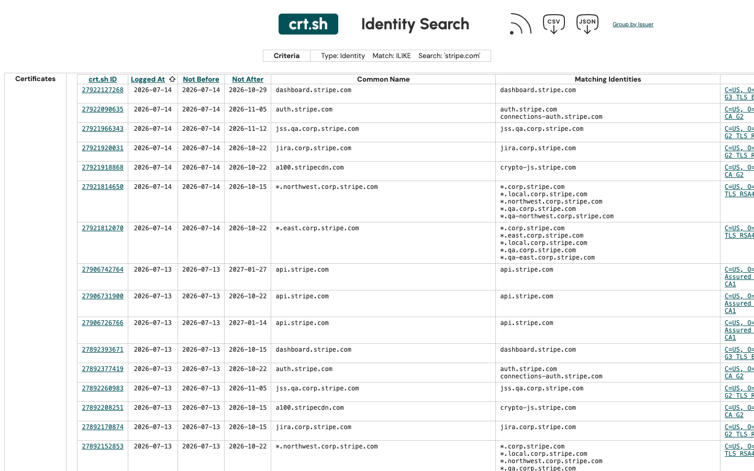Screen dimensions: 754x471
Task: Select *.qa-east.corp.stripe.com identity
Action: [547, 257]
